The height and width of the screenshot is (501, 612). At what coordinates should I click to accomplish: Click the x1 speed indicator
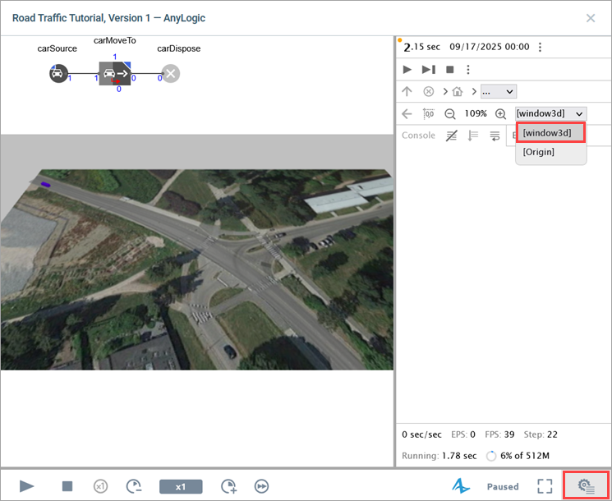pos(180,486)
